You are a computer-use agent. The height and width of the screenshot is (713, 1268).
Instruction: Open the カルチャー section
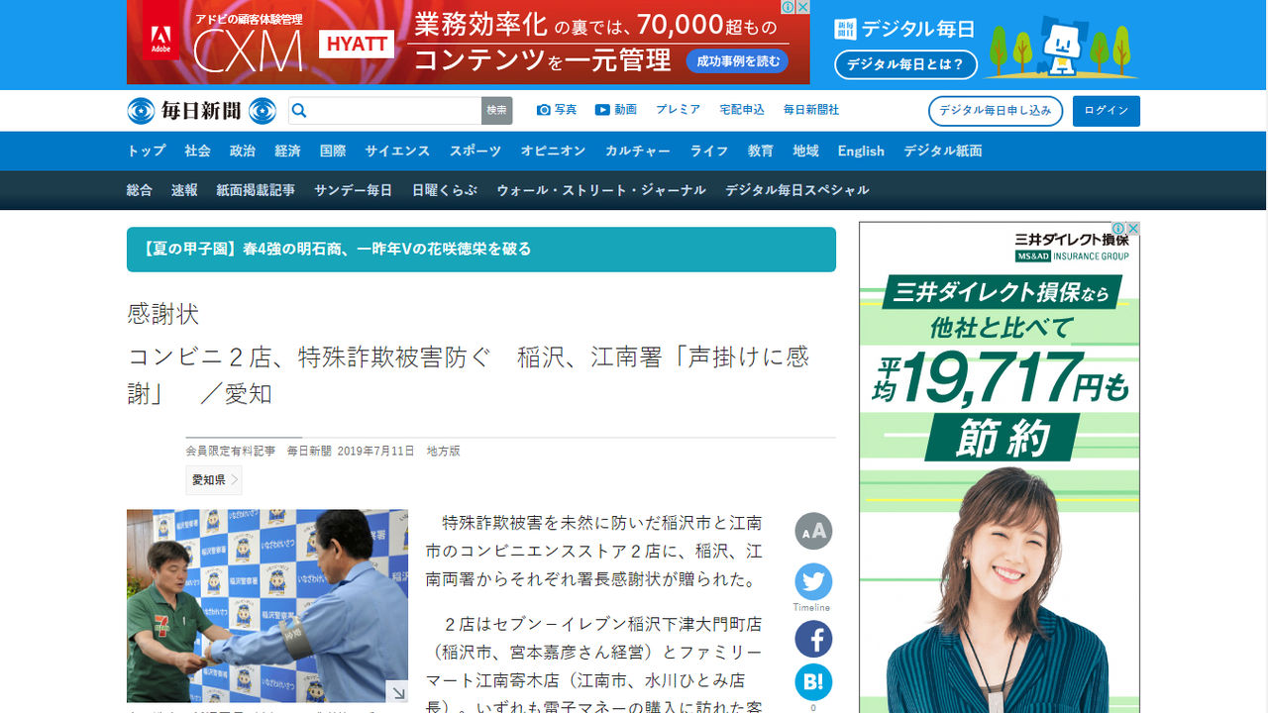[638, 151]
